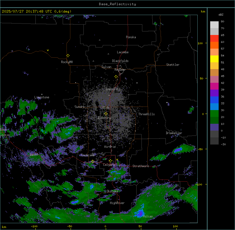Click the purple storm core beside Vulcan

[x=140, y=213]
